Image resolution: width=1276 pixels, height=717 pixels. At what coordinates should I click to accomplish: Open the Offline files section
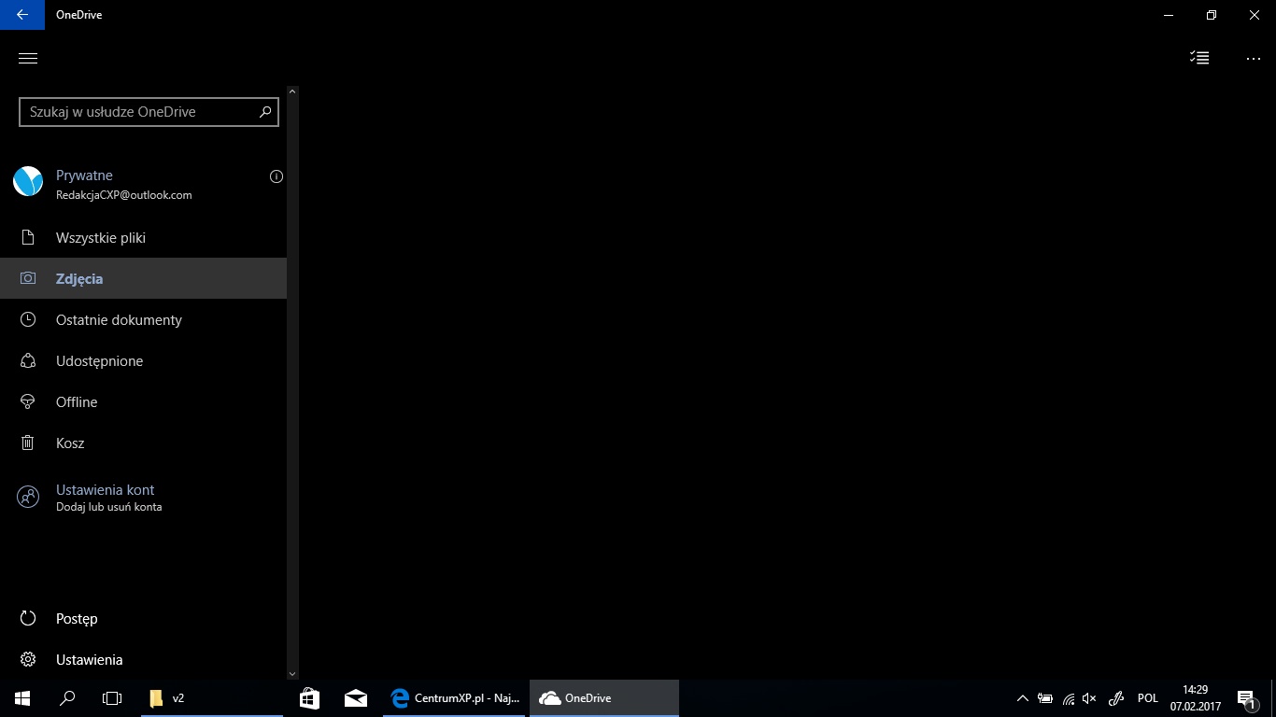[144, 402]
